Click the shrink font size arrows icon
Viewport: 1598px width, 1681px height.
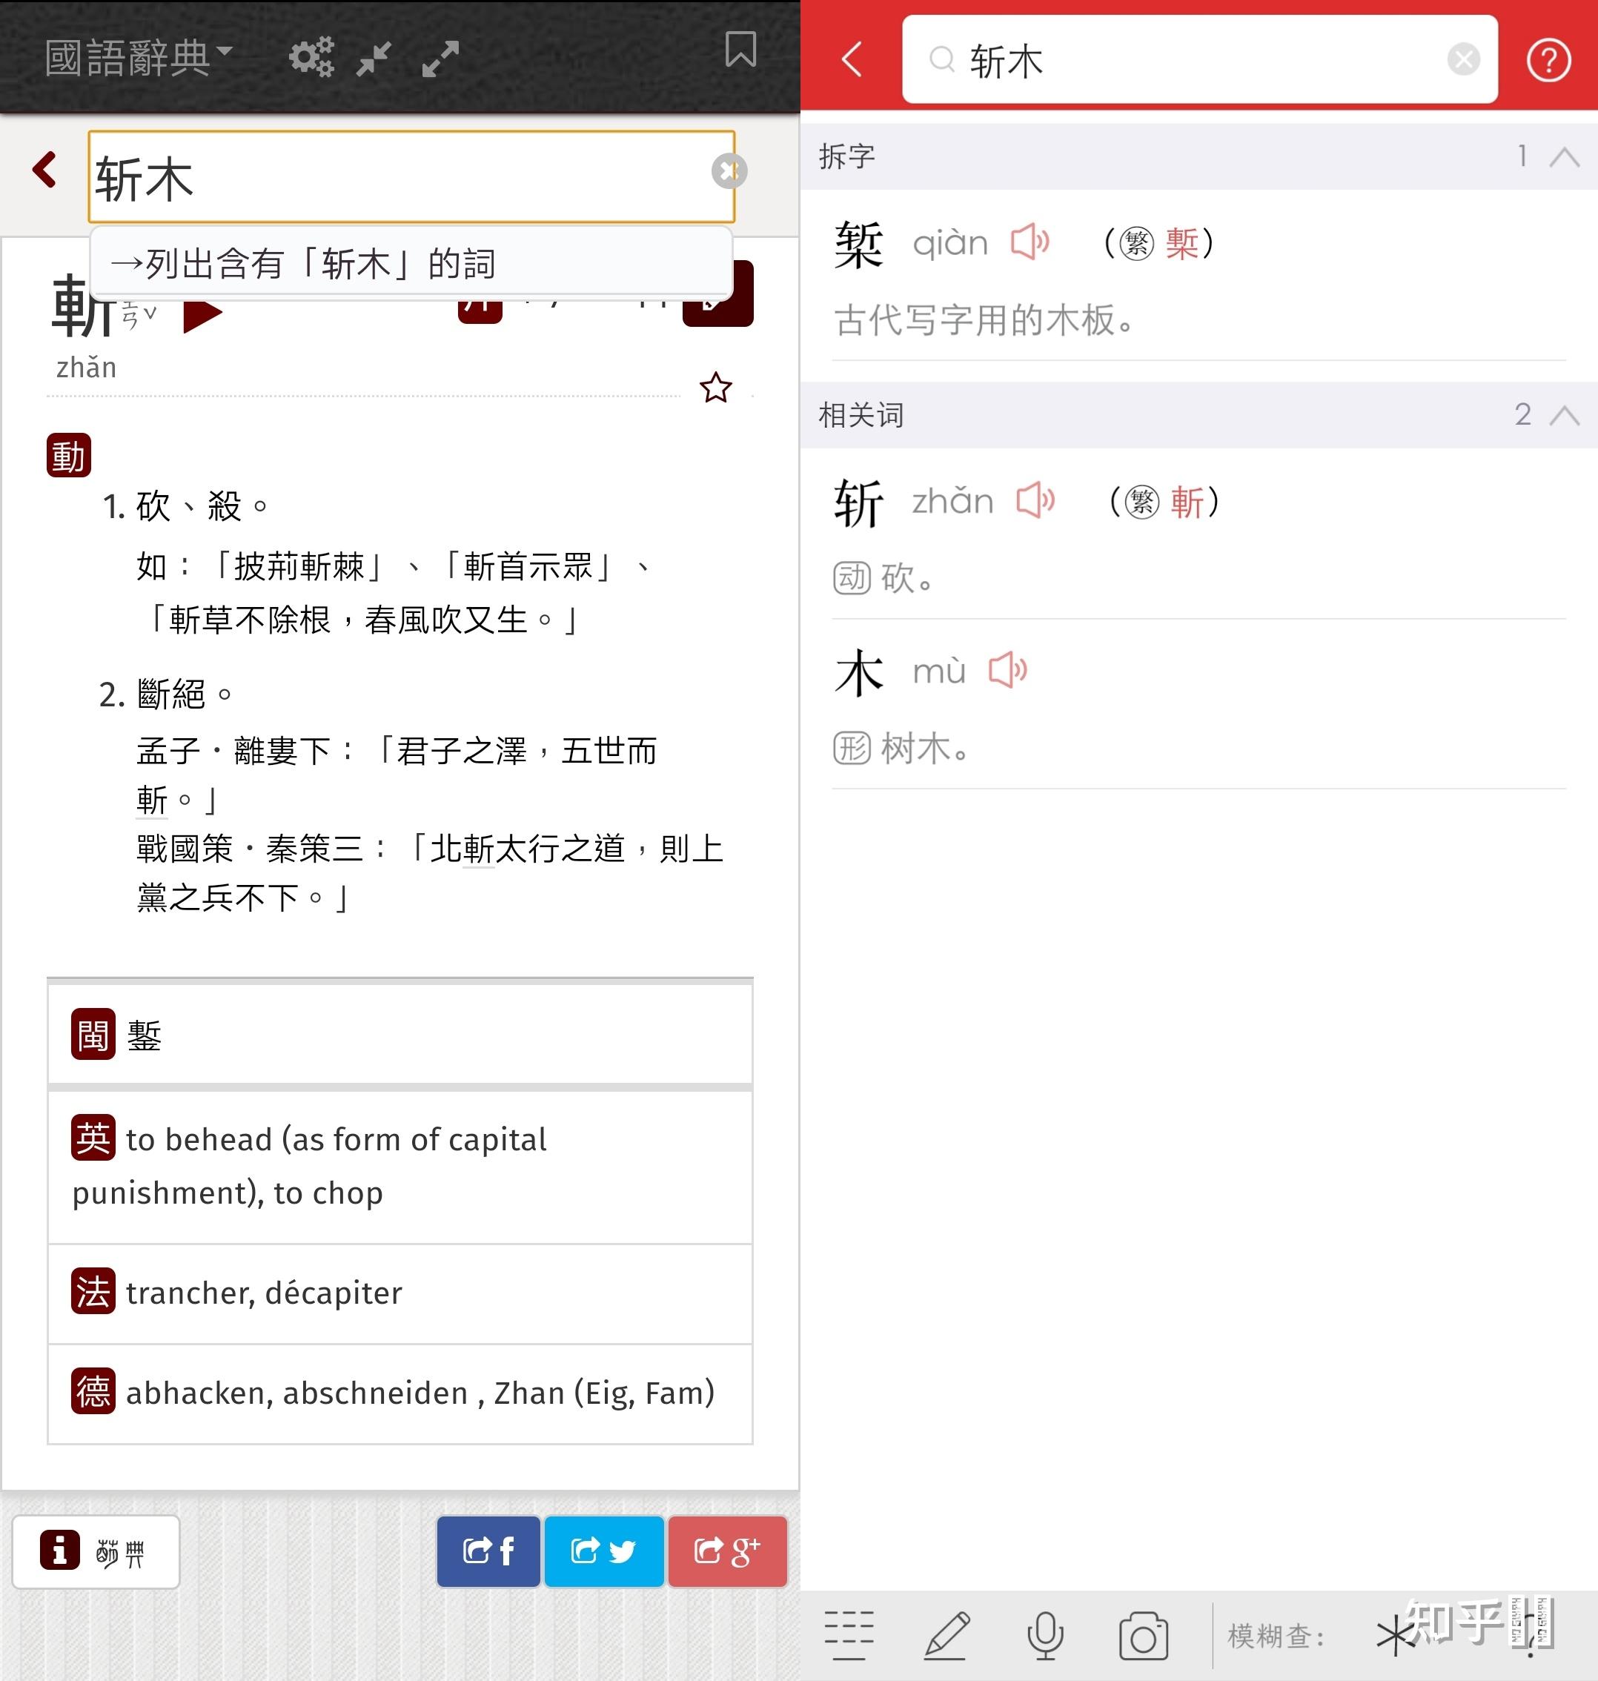[x=374, y=58]
